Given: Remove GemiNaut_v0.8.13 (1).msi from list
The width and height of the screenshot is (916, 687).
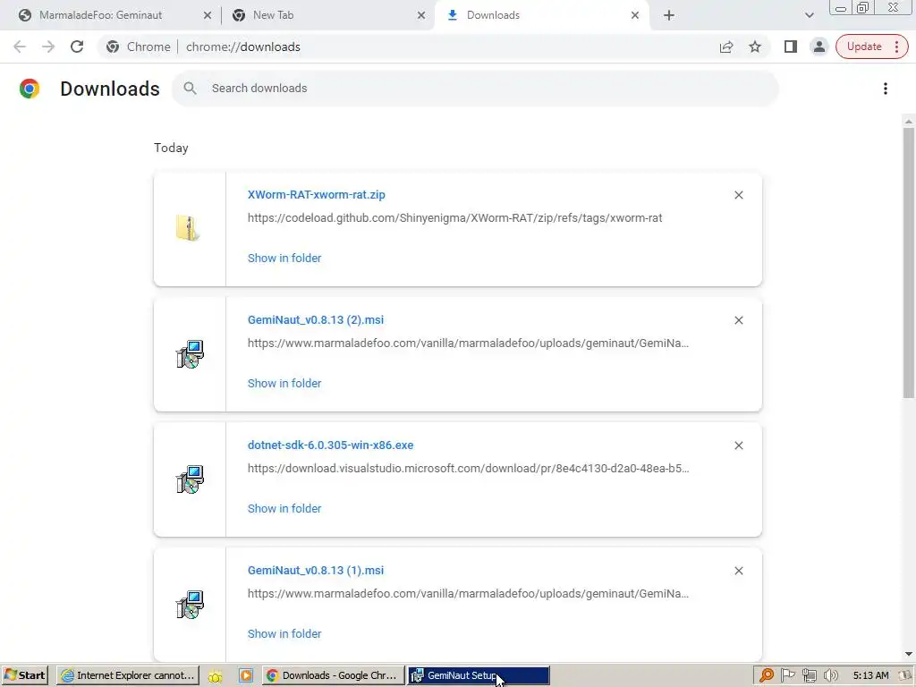Looking at the screenshot, I should click(x=738, y=571).
